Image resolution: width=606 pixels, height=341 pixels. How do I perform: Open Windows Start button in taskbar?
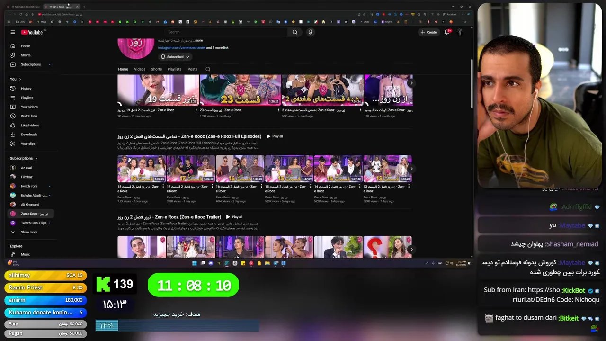point(194,263)
